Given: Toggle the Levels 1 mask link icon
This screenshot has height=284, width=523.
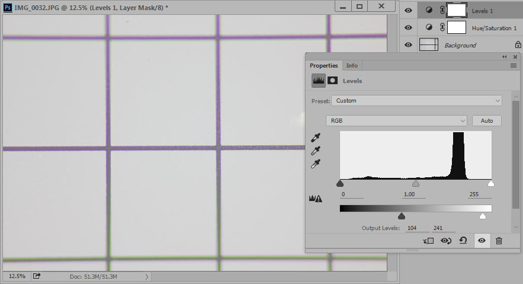Looking at the screenshot, I should click(442, 10).
